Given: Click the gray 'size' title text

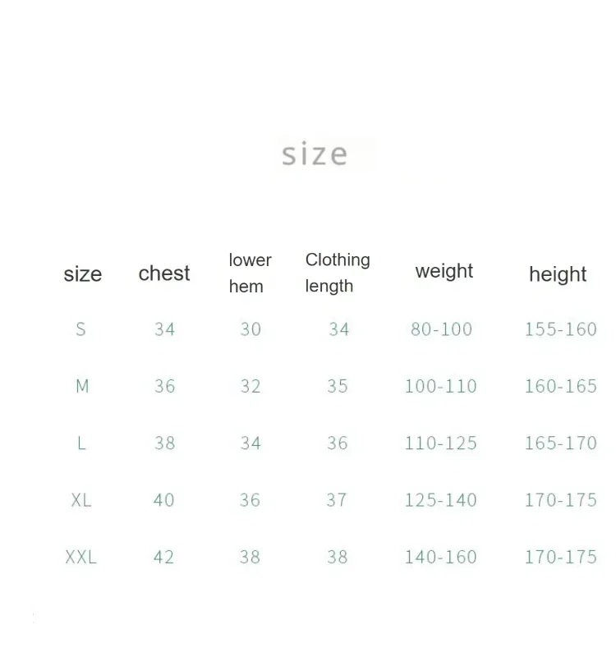Looking at the screenshot, I should point(315,154).
